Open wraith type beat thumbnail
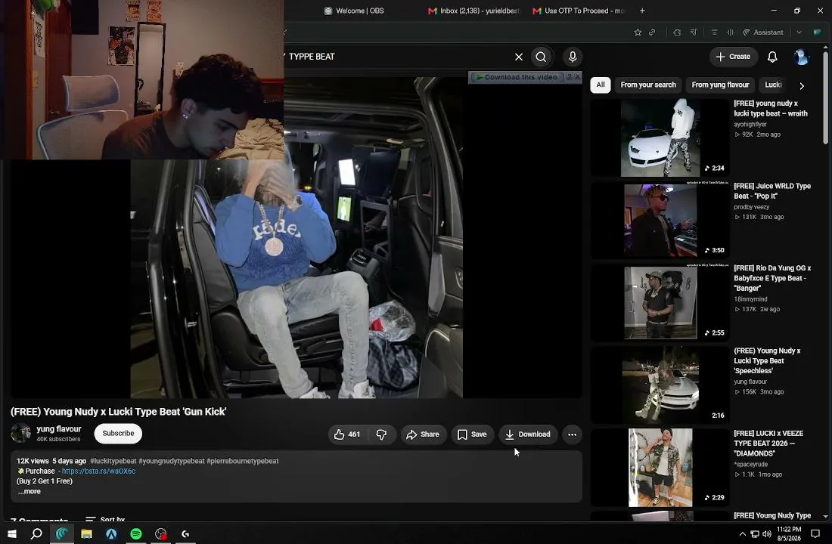The height and width of the screenshot is (544, 832). [660, 138]
